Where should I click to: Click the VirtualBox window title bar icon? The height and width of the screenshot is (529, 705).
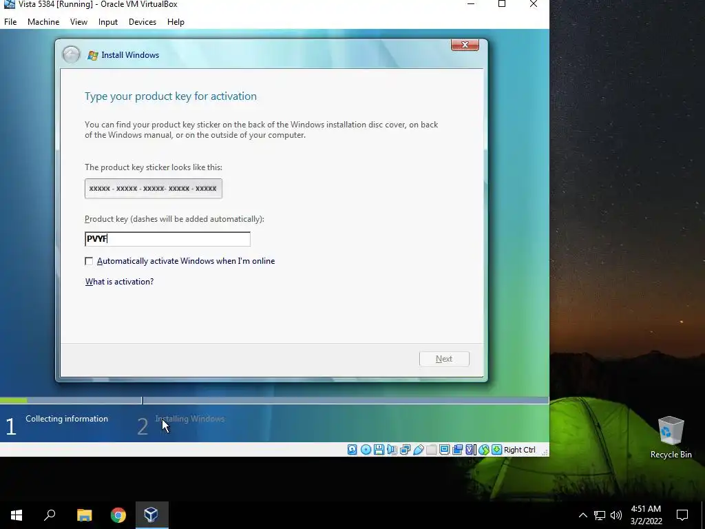click(x=10, y=4)
